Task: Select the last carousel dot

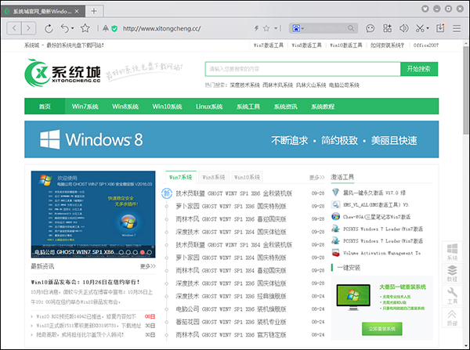Action: (150, 252)
